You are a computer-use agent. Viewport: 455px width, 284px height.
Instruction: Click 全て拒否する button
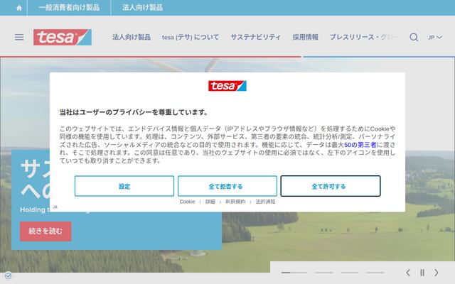(227, 186)
